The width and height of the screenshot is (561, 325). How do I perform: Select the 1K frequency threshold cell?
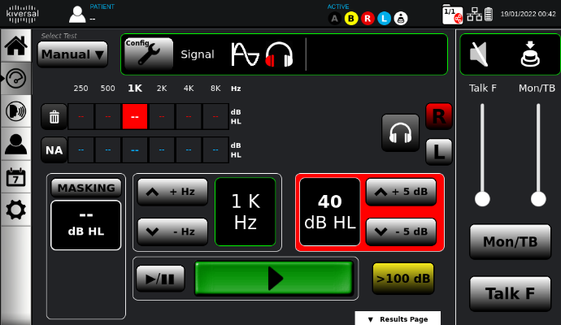[135, 116]
